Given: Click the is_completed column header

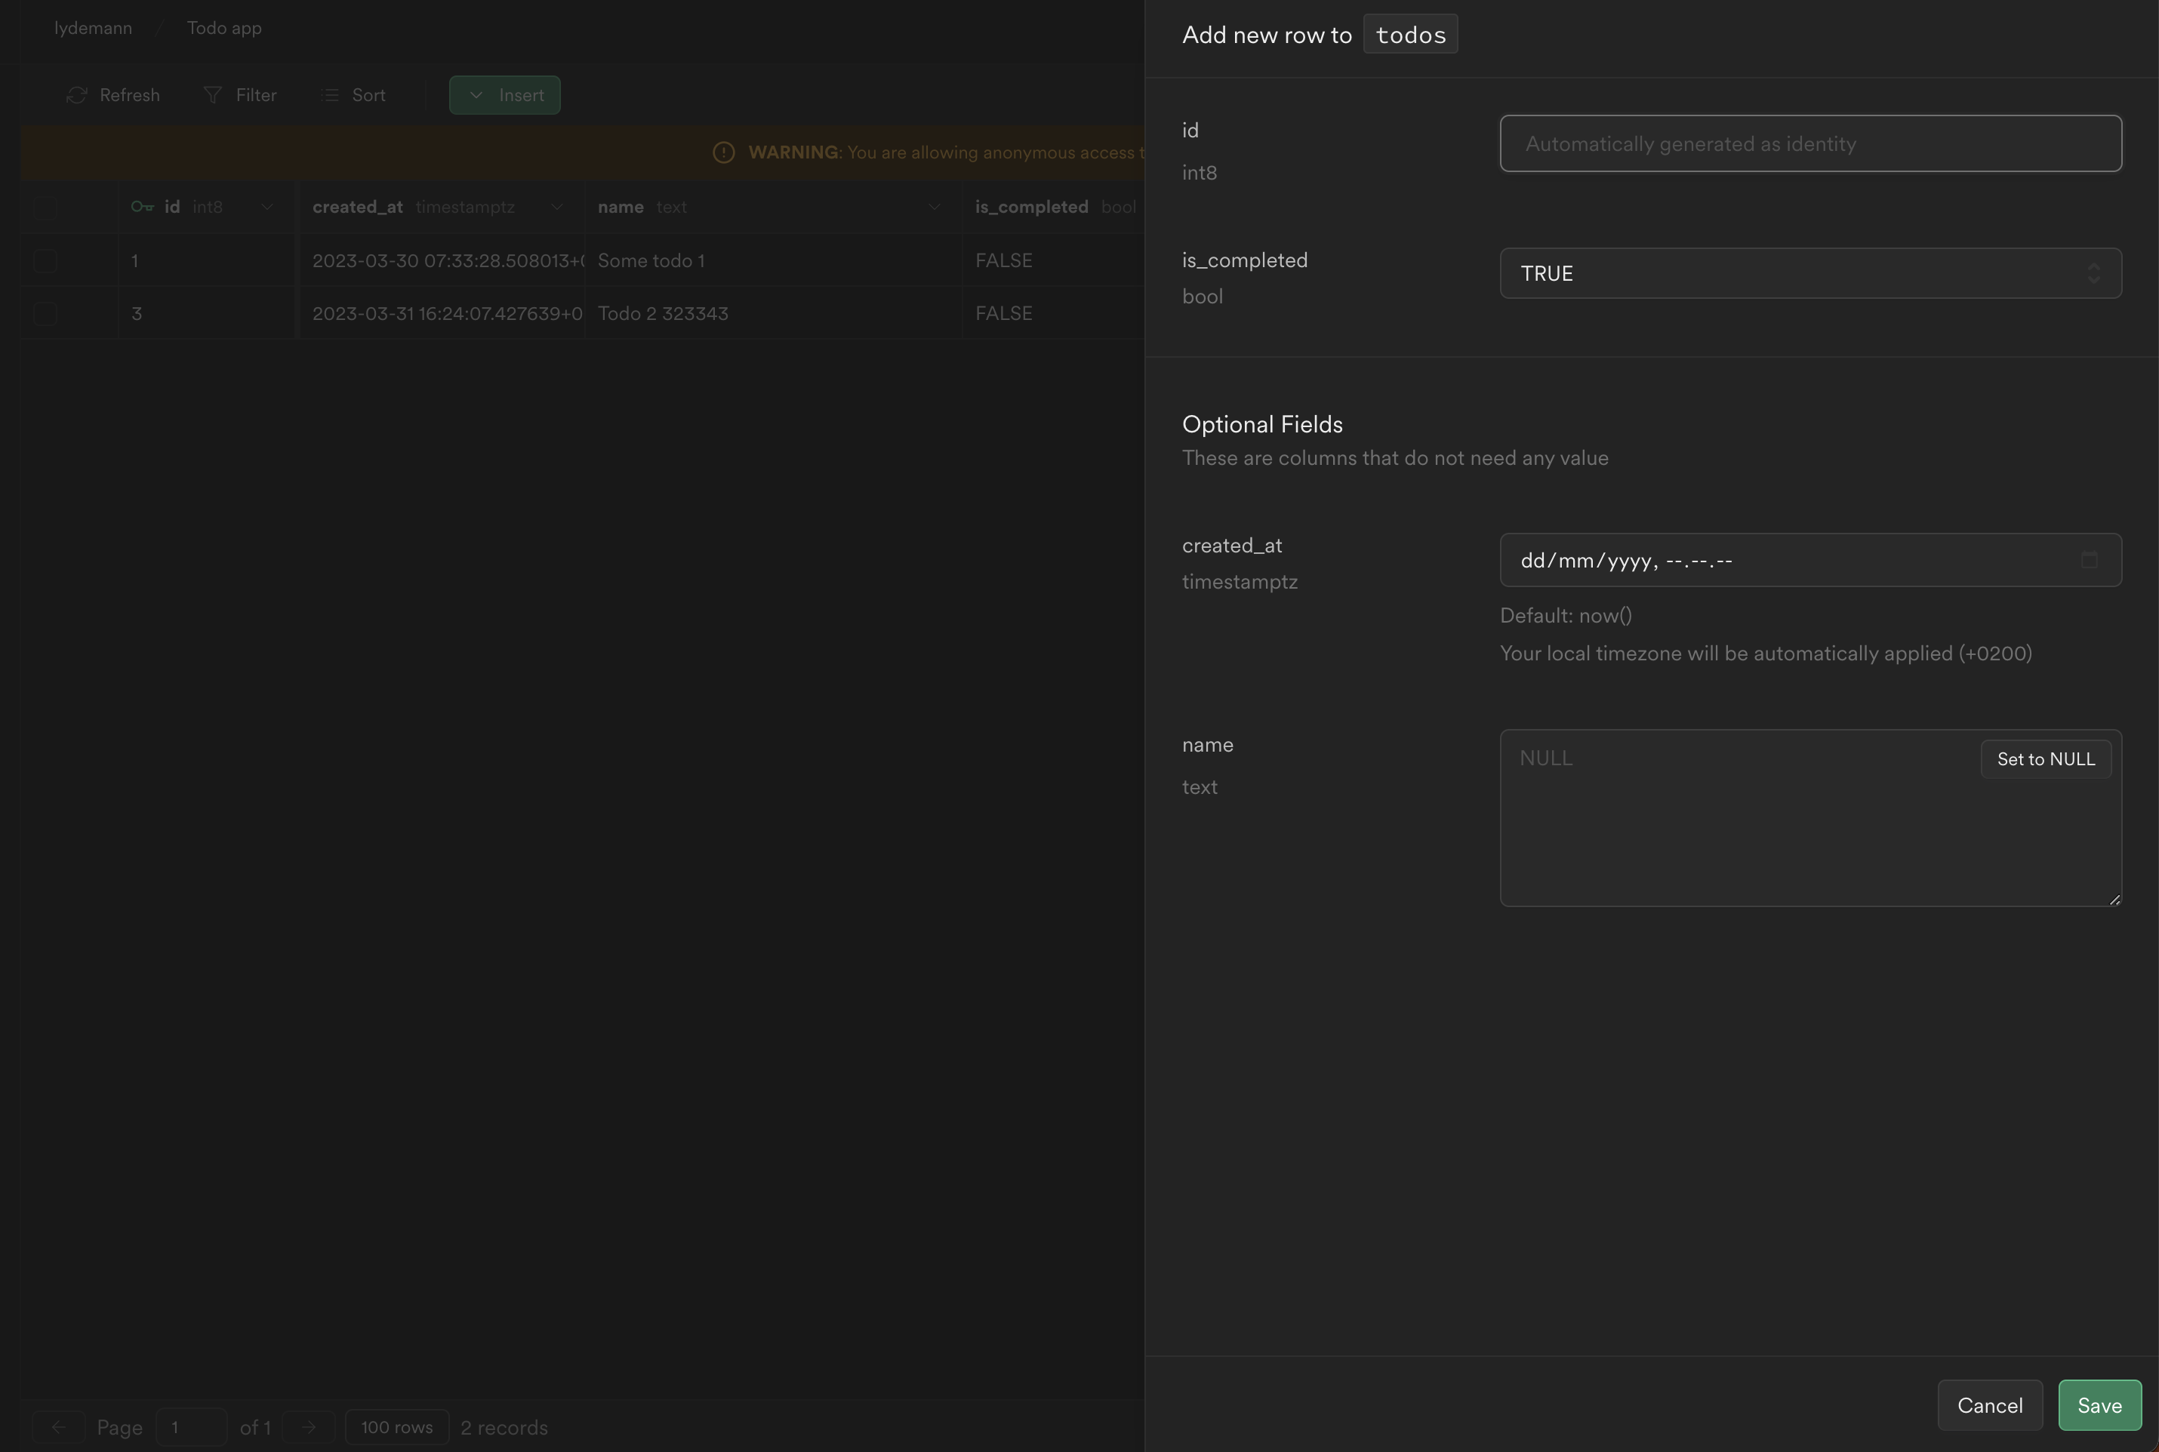Looking at the screenshot, I should point(1054,207).
